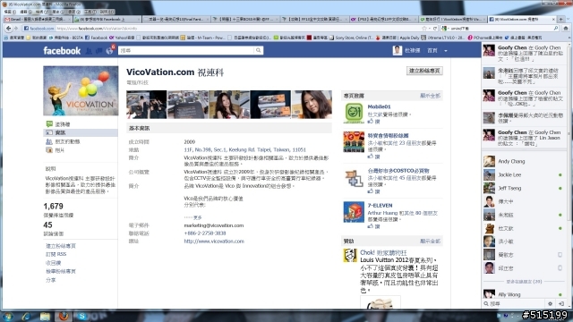The width and height of the screenshot is (573, 322).
Task: Click the reload page icon
Action: coord(435,28)
